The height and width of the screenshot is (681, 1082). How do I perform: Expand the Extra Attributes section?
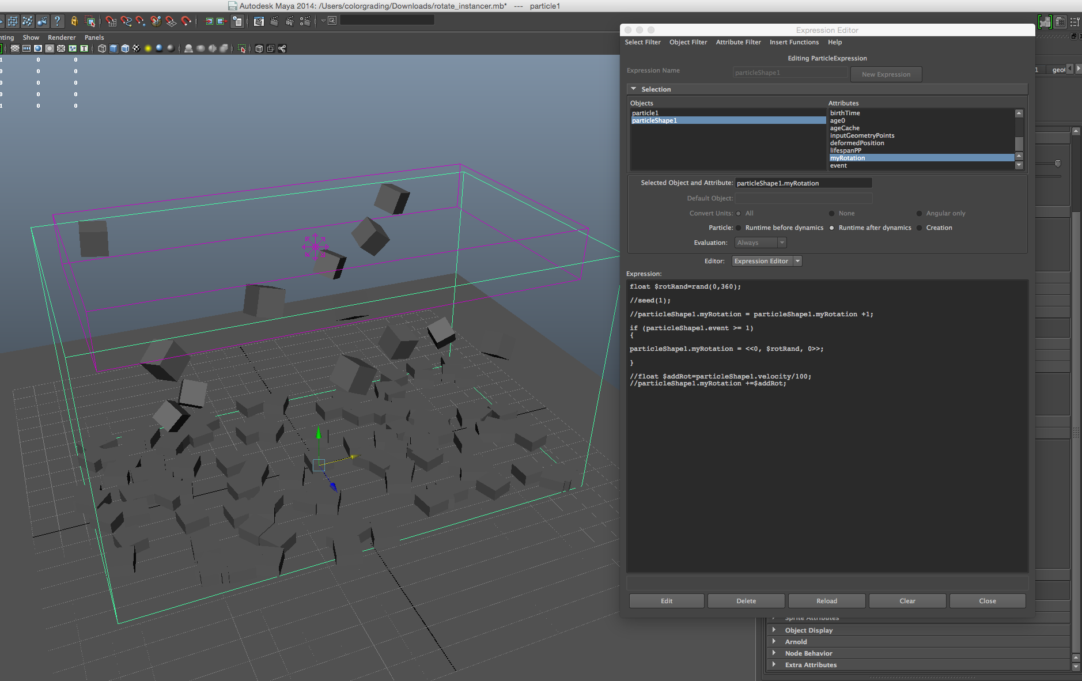click(774, 665)
